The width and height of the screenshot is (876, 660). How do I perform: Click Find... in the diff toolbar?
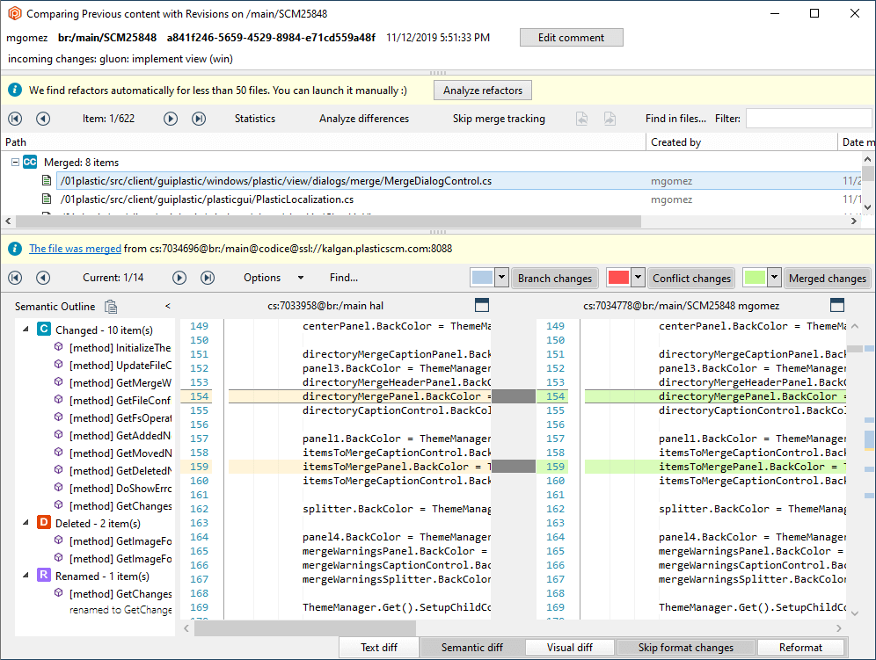(x=344, y=278)
